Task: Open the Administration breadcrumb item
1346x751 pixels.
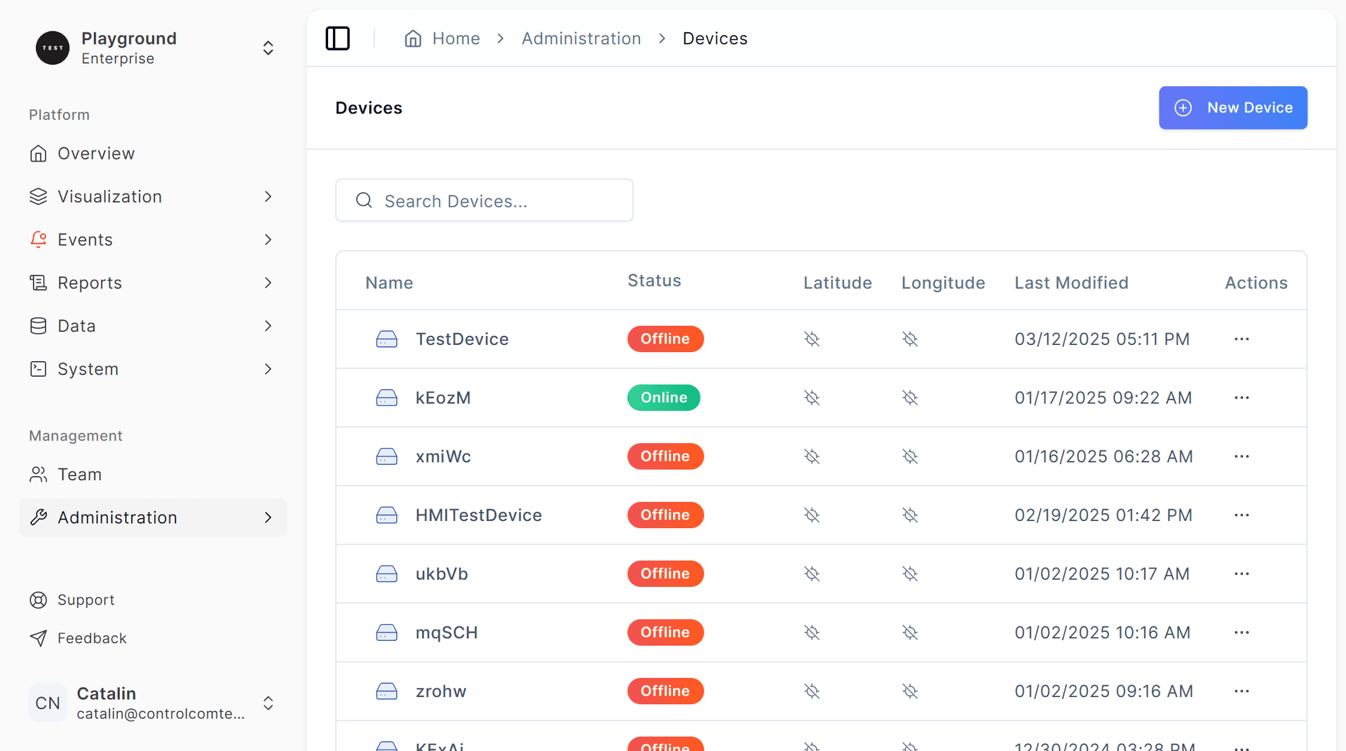Action: click(581, 39)
